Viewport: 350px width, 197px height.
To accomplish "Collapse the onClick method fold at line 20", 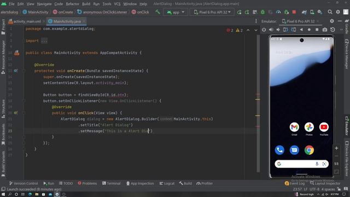I will [x=24, y=113].
